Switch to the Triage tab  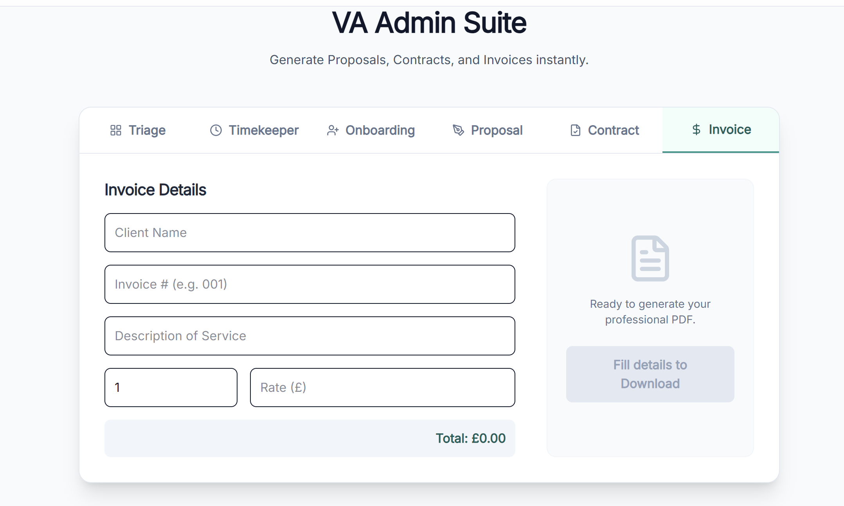pyautogui.click(x=138, y=130)
